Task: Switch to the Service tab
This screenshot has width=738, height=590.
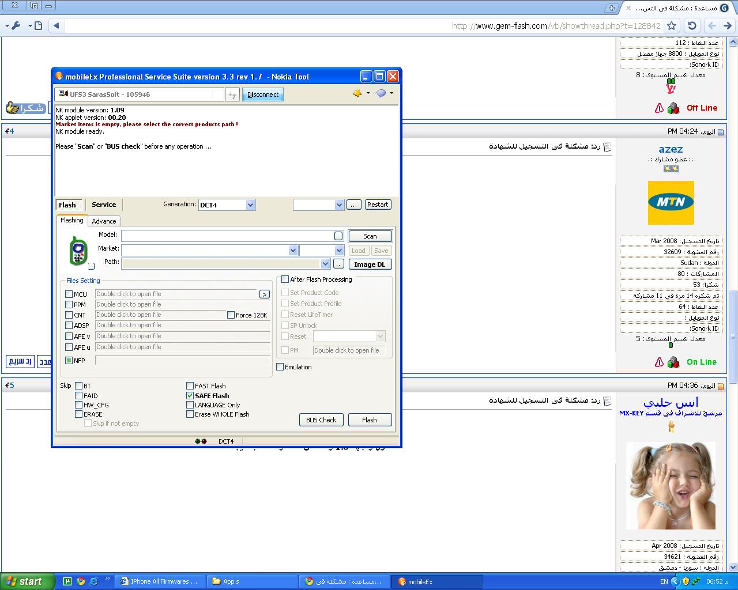Action: pos(104,205)
